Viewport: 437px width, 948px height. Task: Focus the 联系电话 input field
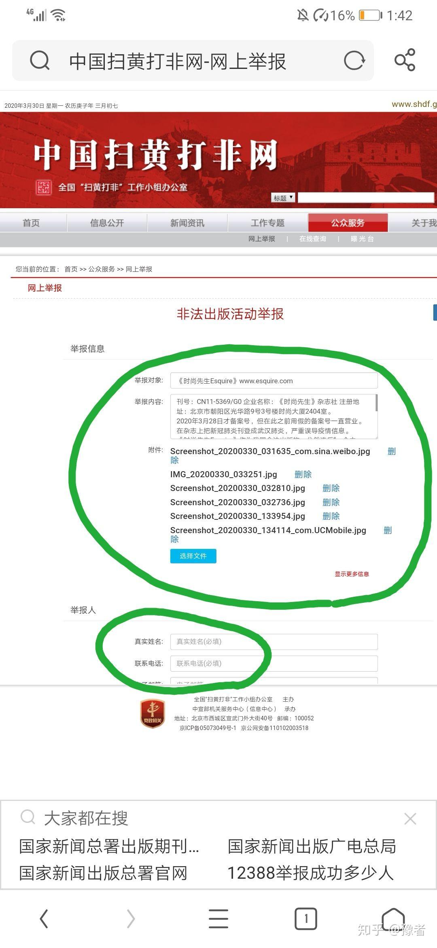pyautogui.click(x=274, y=664)
